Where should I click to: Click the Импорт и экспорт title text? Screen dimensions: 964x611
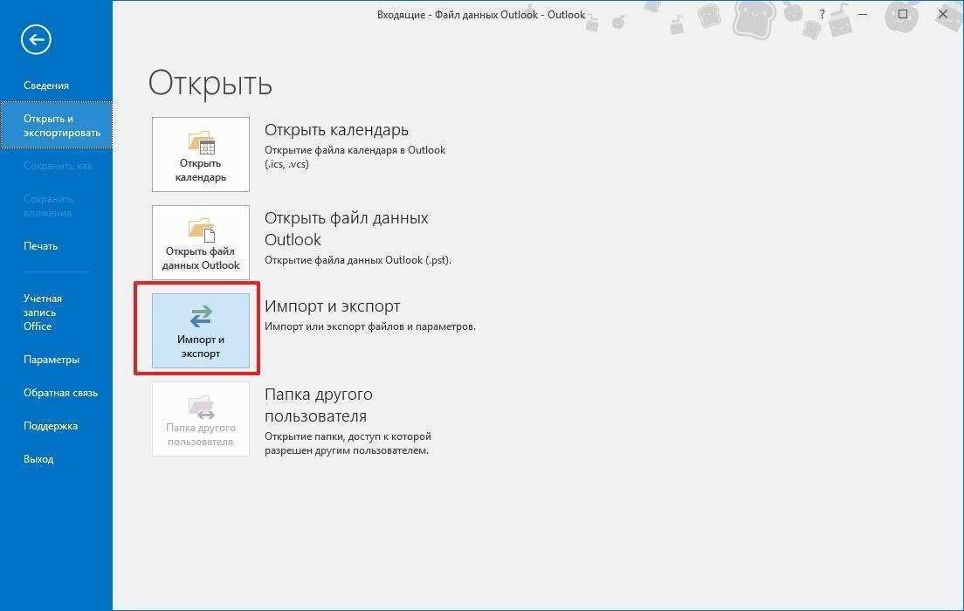(x=331, y=306)
